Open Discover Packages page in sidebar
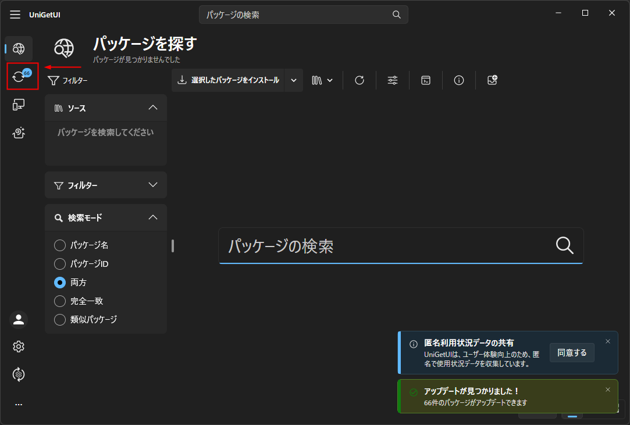Image resolution: width=630 pixels, height=425 pixels. click(x=19, y=49)
